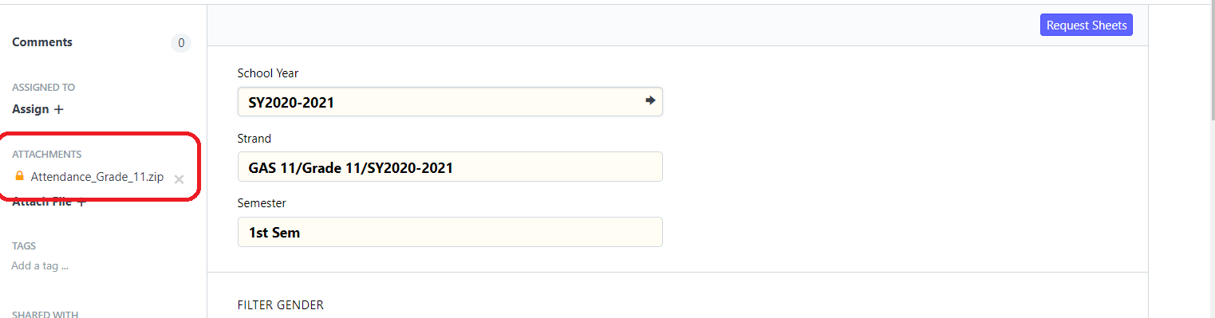1215x318 pixels.
Task: Open the Semester field showing 1st Sem
Action: pos(450,233)
